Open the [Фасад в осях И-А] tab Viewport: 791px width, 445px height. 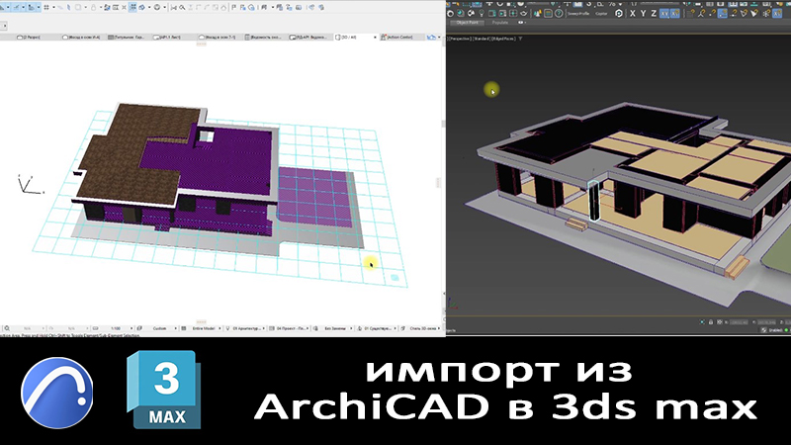81,37
